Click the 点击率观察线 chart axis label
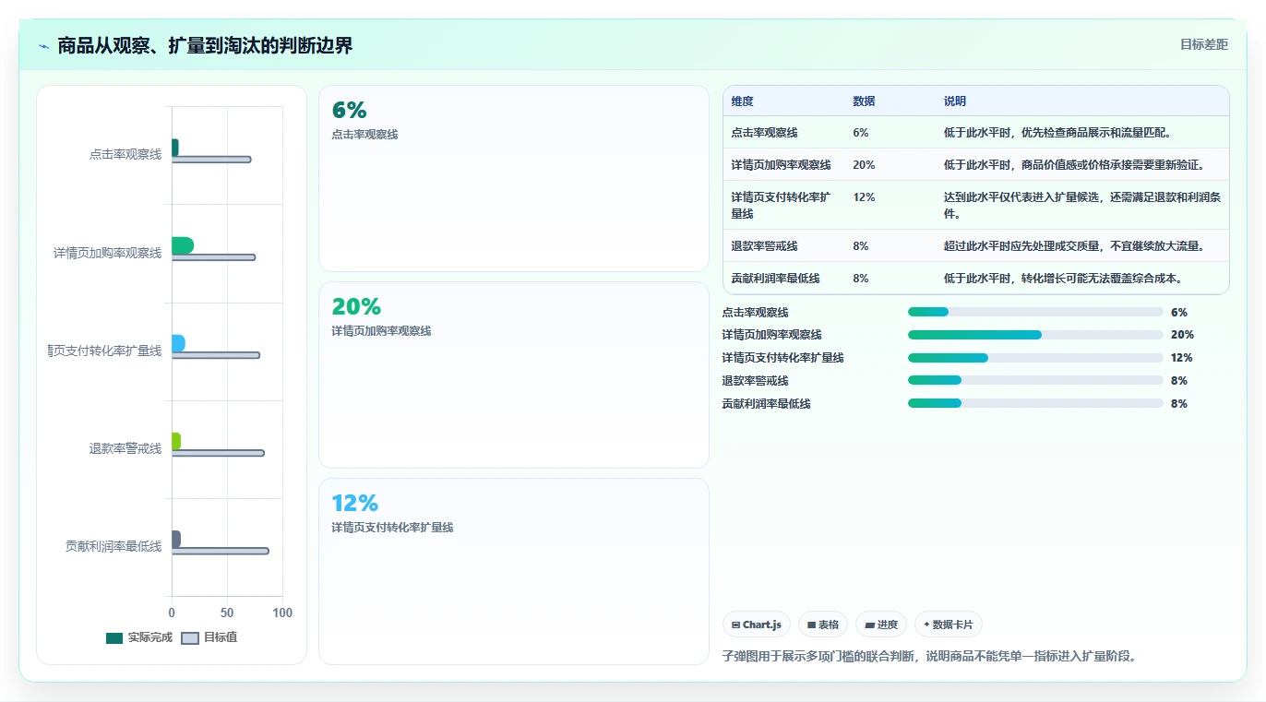 coord(125,155)
